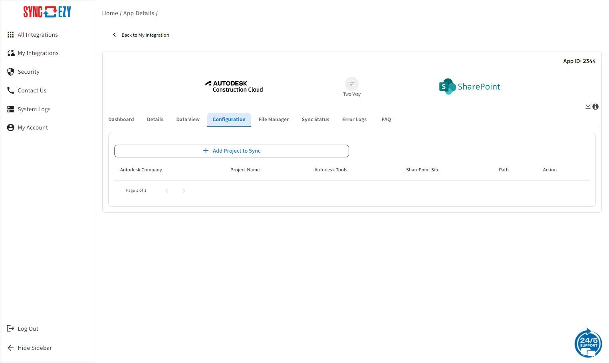Screen dimensions: 609x363
Task: Click the Log Out icon
Action: pyautogui.click(x=11, y=329)
